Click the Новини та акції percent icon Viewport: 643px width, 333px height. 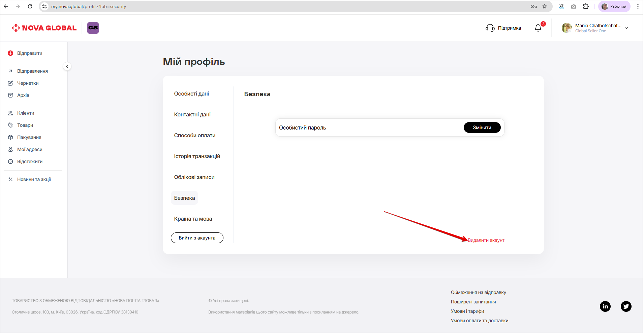click(10, 179)
